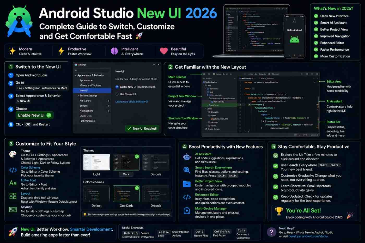Click the Color Scheme code brackets icon
This screenshot has height=243, width=365.
[x=13, y=170]
